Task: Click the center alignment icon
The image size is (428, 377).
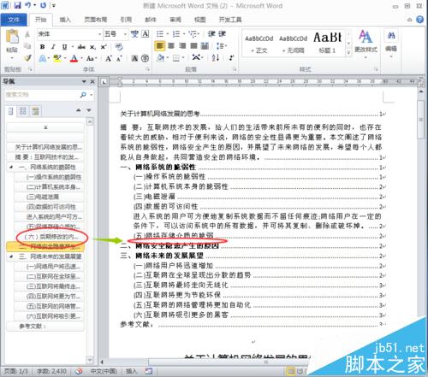Action: click(171, 46)
